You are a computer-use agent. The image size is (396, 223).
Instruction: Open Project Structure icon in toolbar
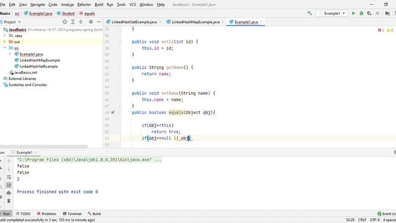(387, 13)
